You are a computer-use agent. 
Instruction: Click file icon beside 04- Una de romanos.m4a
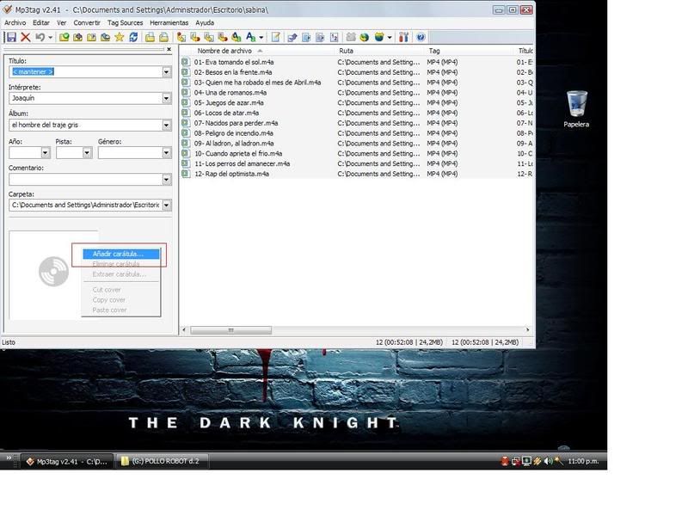coord(186,93)
